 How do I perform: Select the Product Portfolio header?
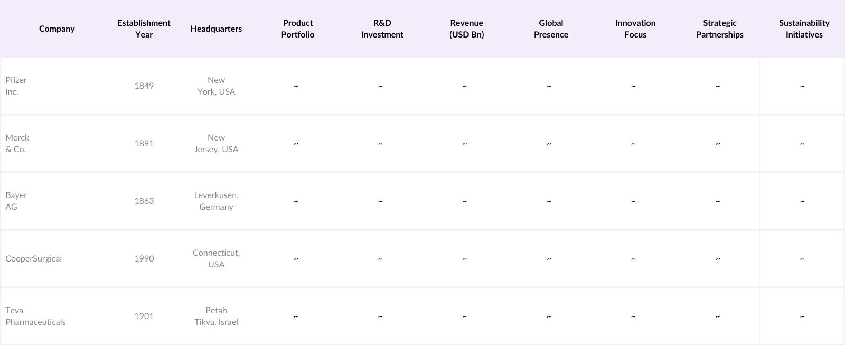click(298, 29)
